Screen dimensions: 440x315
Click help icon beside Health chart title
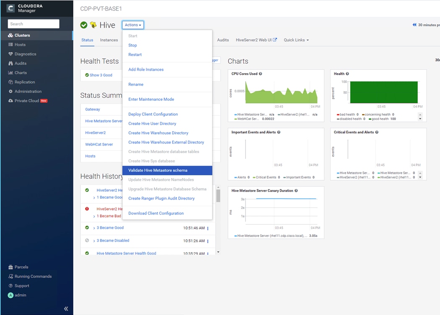point(347,74)
